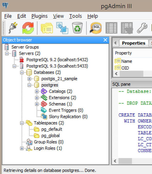The width and height of the screenshot is (152, 174).
Task: Click the pg_global folder icon
Action: coord(36,136)
